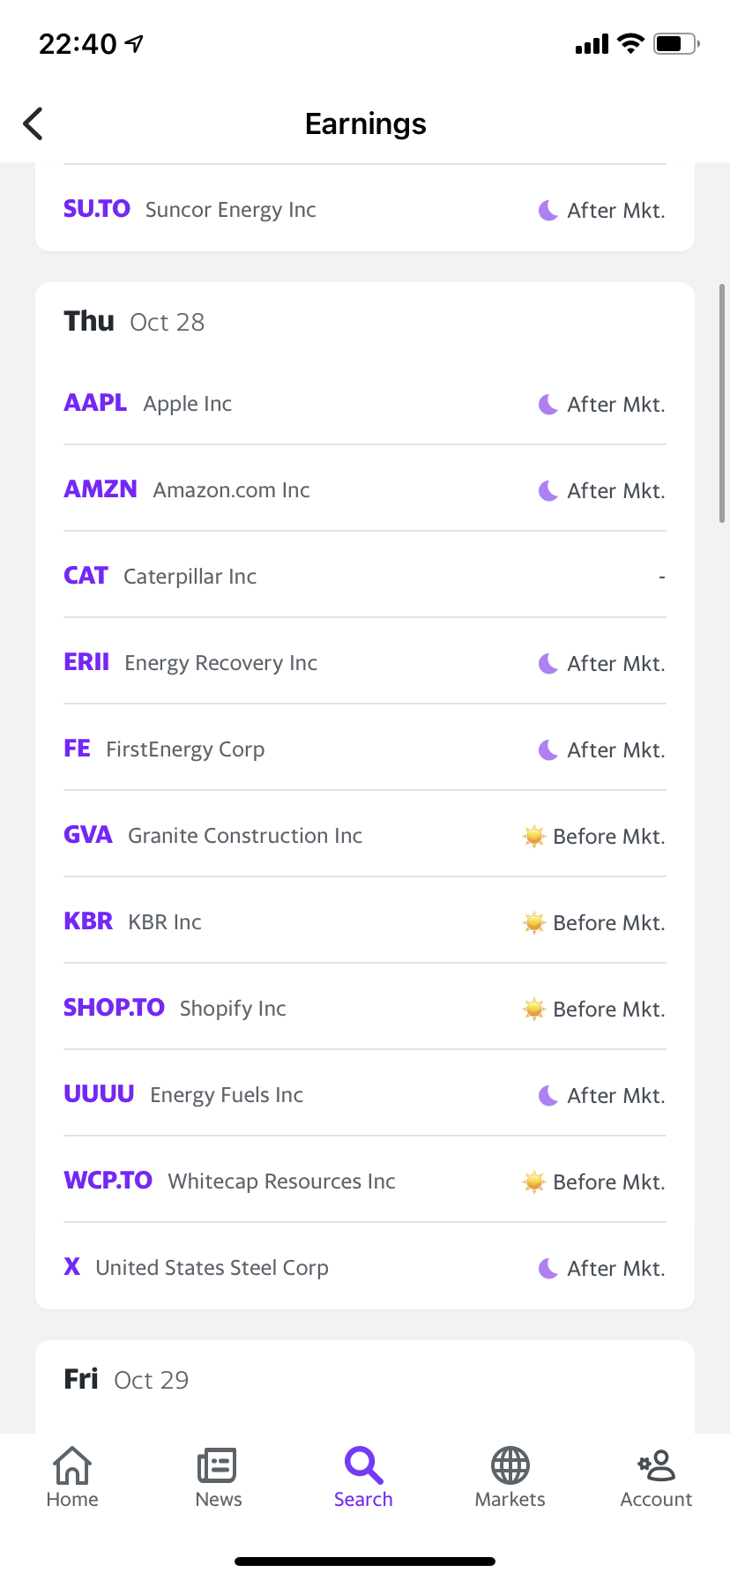Tap the Account person icon

point(657,1465)
